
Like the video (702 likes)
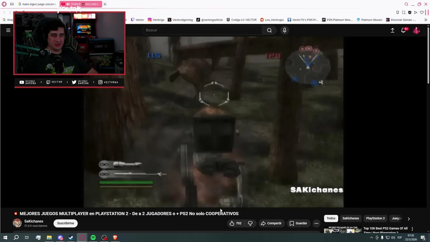coord(235,223)
